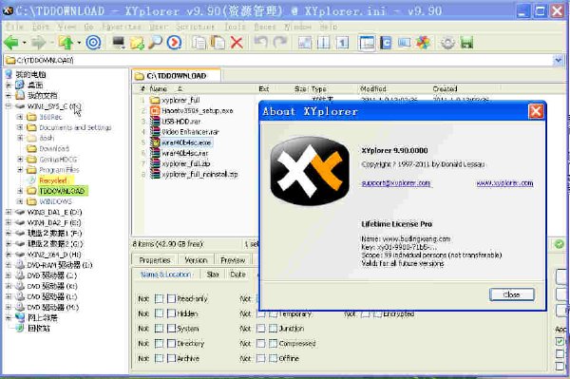Open the Find Files magnifier icon

click(156, 43)
